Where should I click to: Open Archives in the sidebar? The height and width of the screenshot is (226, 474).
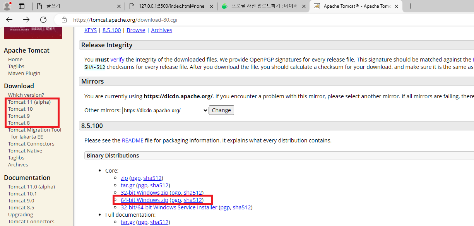18,164
